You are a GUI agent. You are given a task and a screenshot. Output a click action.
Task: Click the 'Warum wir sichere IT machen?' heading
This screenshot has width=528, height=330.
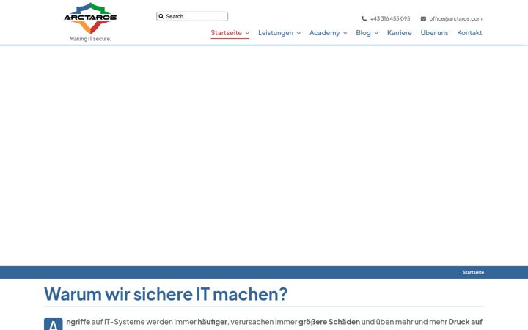(166, 293)
